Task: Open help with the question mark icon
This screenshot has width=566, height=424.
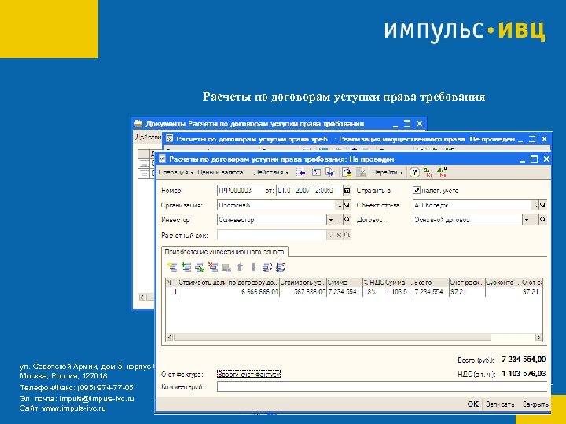Action: tap(415, 172)
